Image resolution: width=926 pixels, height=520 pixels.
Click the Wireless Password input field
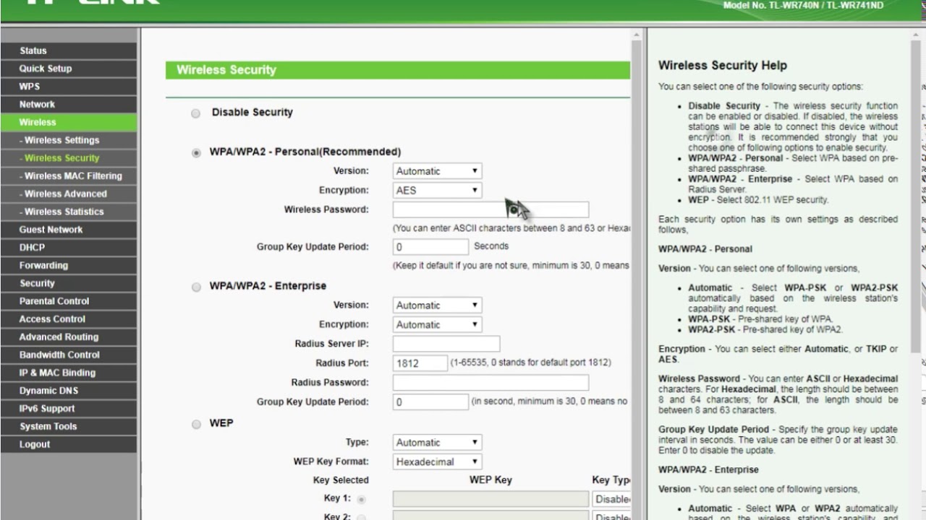490,210
